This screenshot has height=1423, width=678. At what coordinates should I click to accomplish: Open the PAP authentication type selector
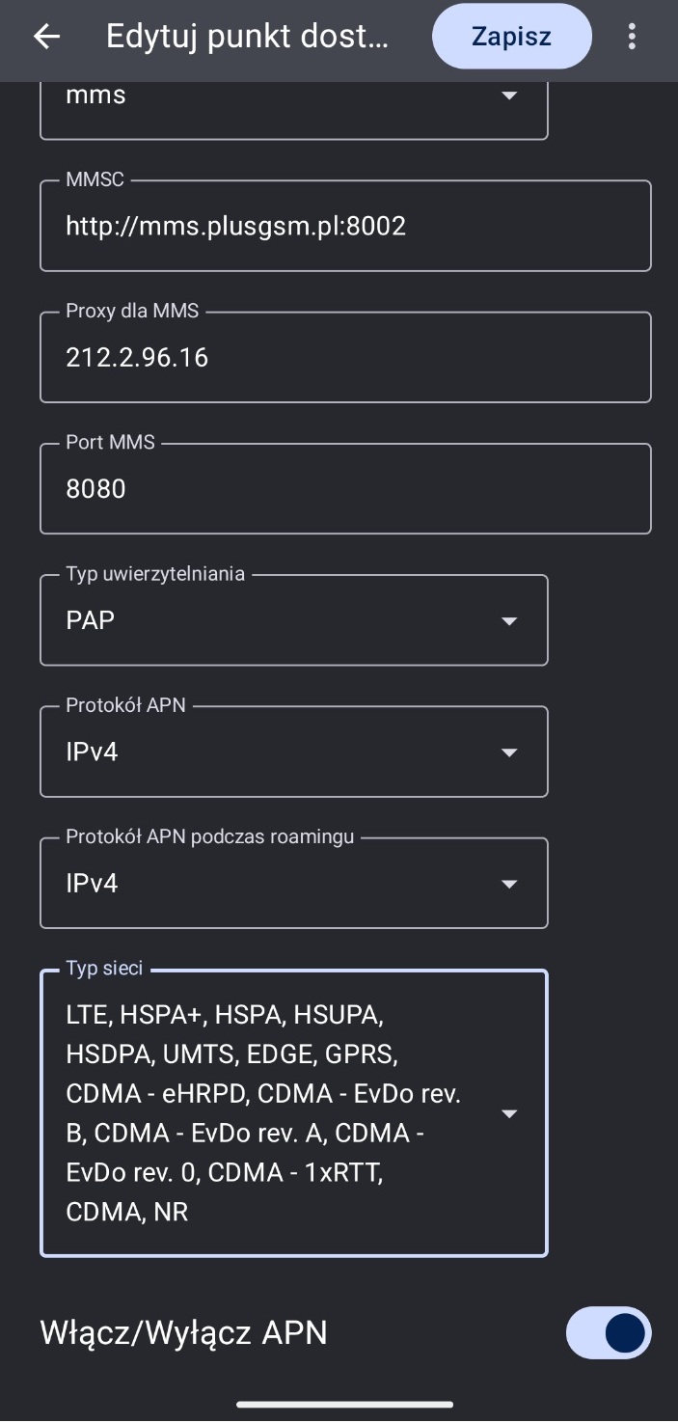point(293,620)
